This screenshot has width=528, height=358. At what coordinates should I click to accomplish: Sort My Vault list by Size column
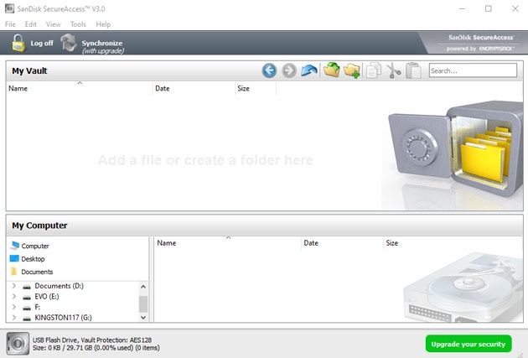coord(256,89)
